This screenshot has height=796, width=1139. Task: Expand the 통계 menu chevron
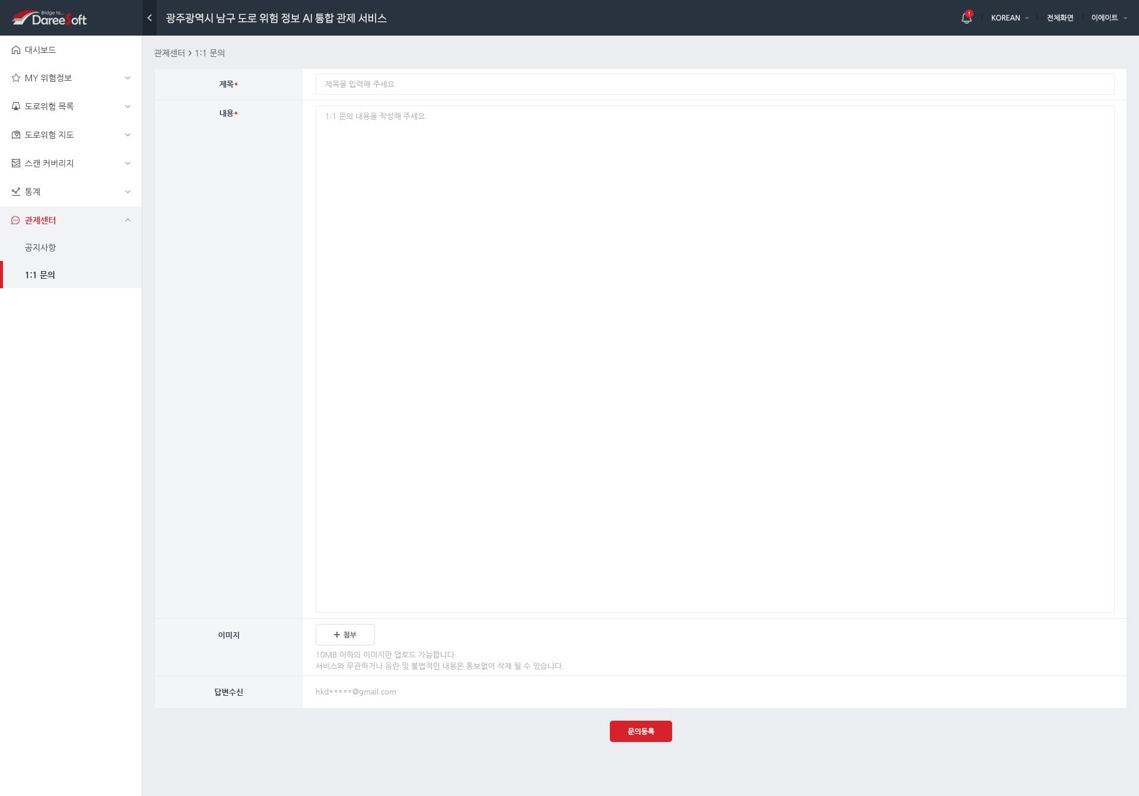(128, 192)
